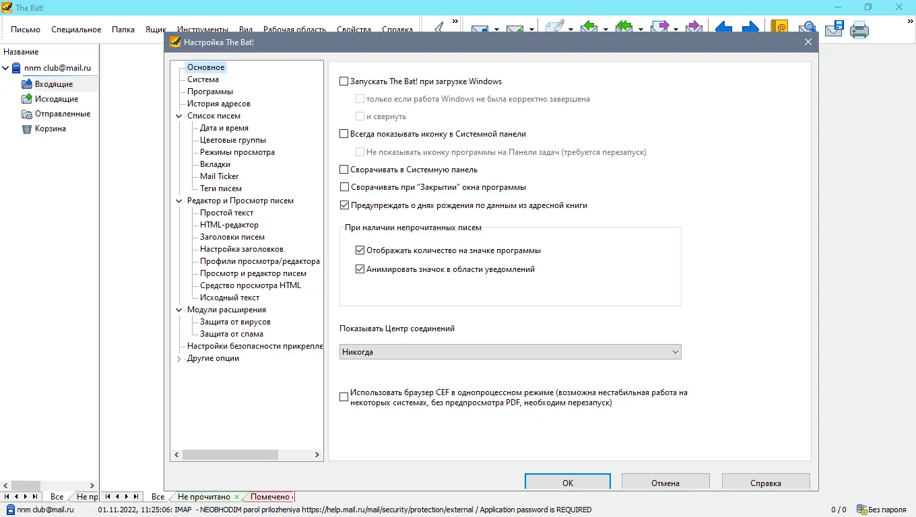Click the folder pane horizontal scrollbar thumb

(26, 485)
